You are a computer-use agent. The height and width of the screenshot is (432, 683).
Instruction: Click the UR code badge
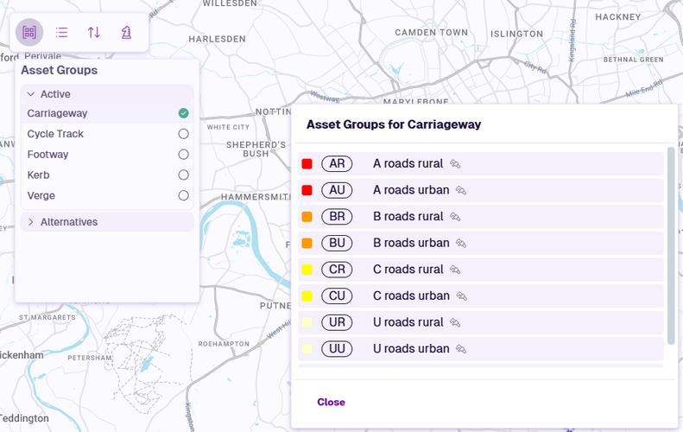[337, 322]
